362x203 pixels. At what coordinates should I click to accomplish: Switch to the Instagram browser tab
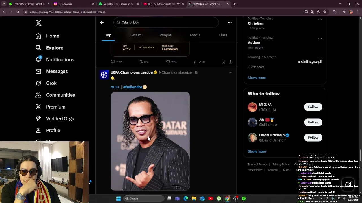click(74, 4)
